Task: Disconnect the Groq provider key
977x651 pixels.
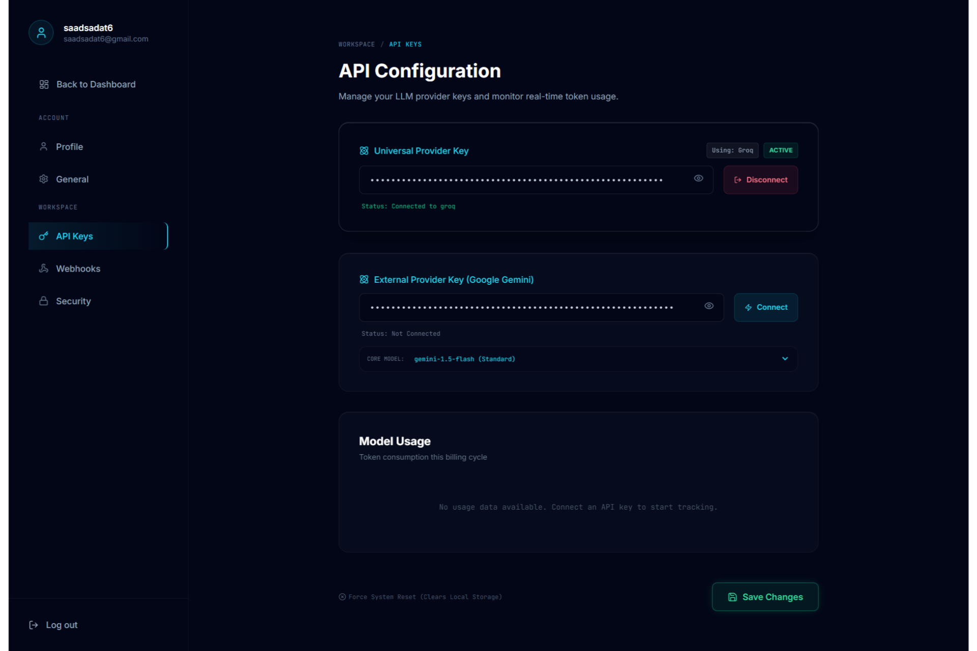Action: point(760,180)
